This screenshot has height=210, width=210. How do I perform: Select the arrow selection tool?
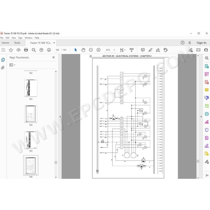76,50
